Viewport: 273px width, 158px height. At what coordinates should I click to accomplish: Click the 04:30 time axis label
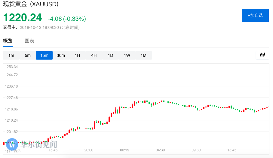(160, 150)
